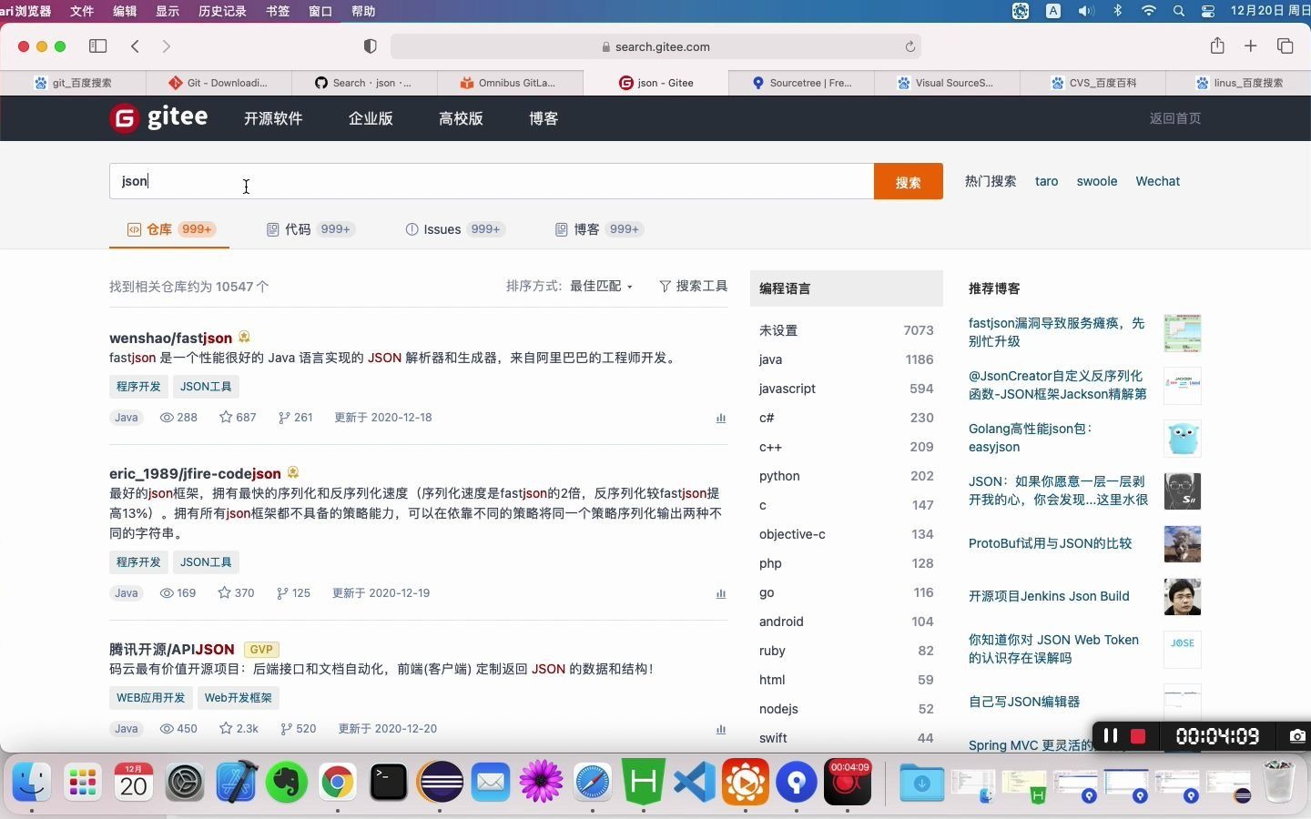Click the Safari address bar search.gitee.com

655,46
